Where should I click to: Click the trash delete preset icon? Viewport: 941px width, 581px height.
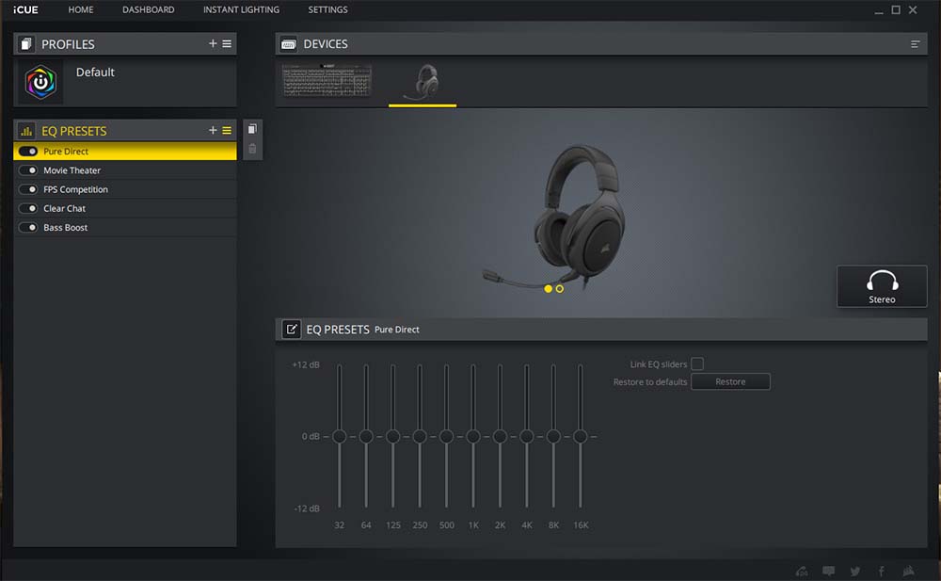[x=252, y=149]
